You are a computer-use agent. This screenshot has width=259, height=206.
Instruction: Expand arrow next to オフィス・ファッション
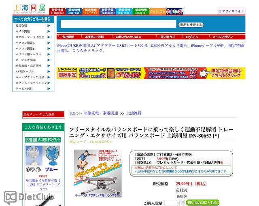pos(49,83)
